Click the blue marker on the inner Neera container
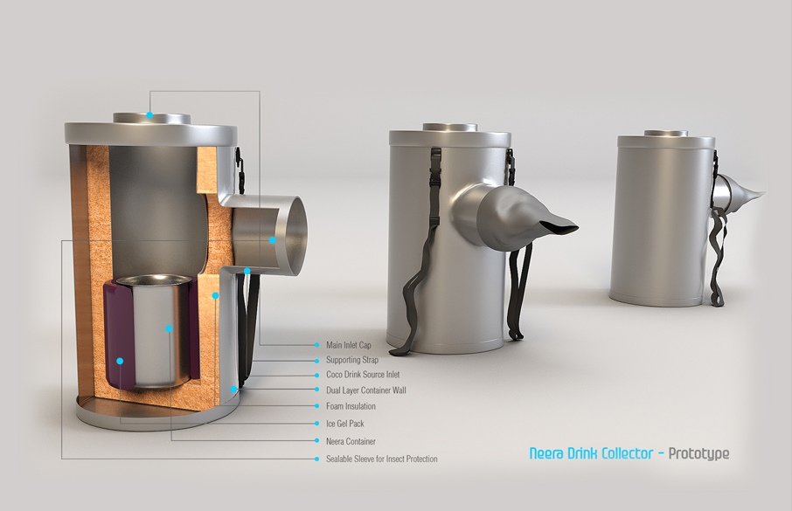The height and width of the screenshot is (511, 792). (x=169, y=328)
